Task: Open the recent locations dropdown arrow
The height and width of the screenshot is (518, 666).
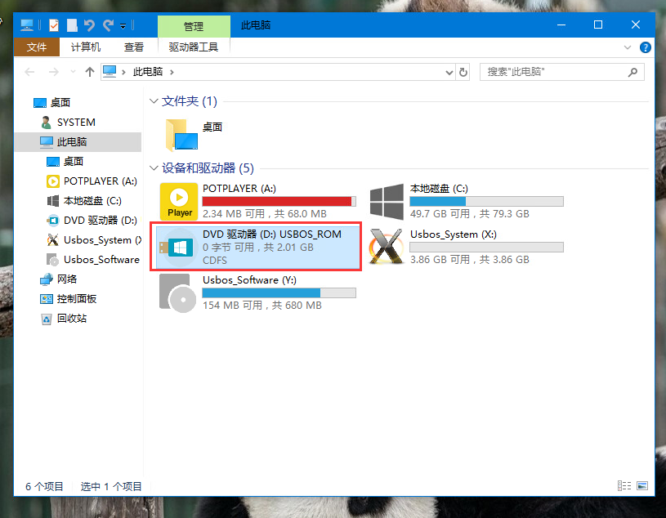Action: tap(73, 72)
